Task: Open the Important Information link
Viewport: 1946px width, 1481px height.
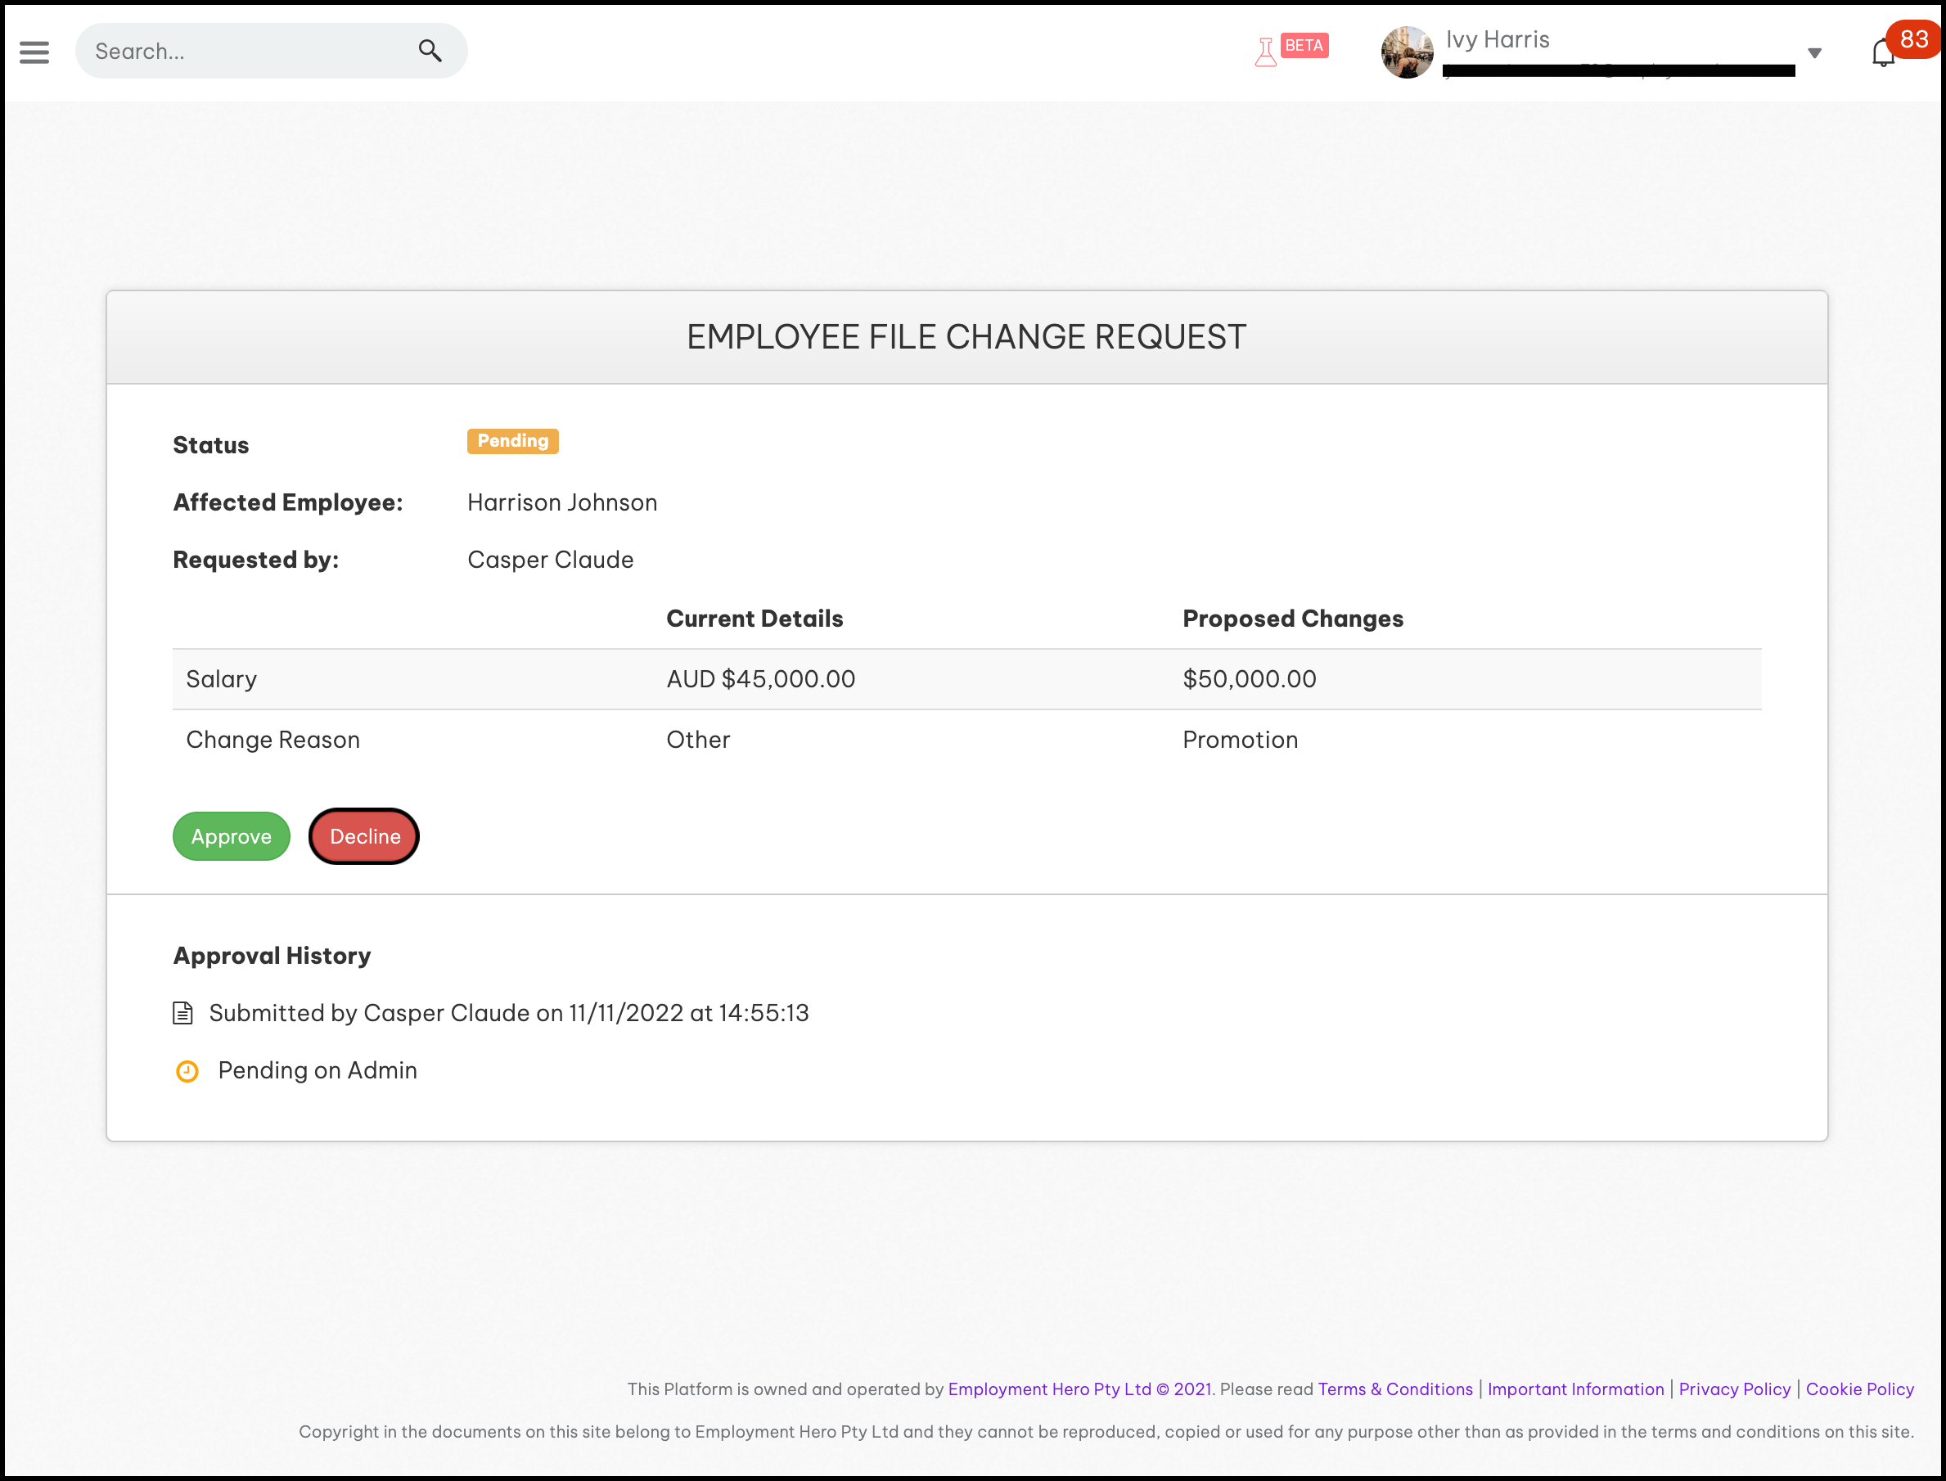Action: 1575,1389
